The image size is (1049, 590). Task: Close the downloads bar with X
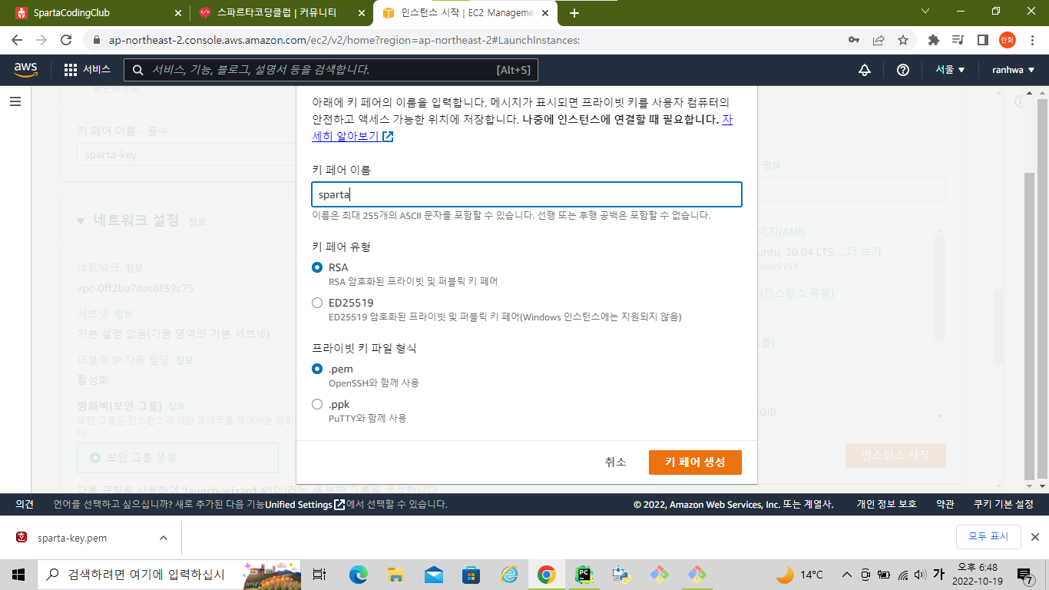click(x=1034, y=537)
